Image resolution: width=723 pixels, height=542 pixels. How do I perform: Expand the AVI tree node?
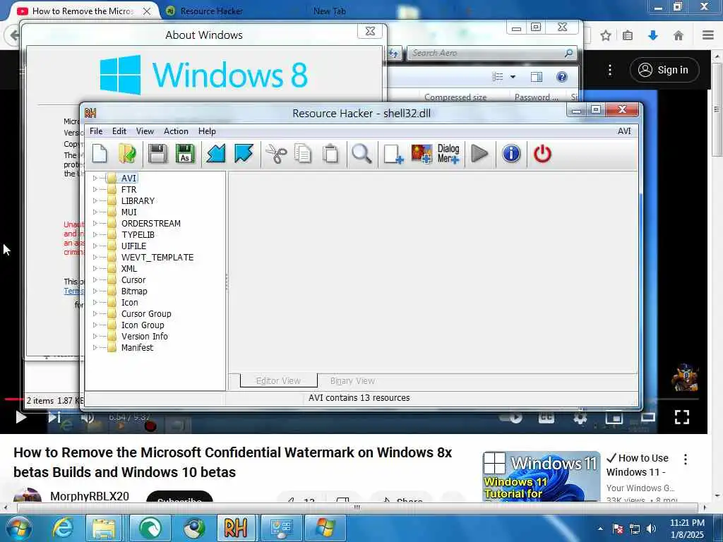[95, 178]
